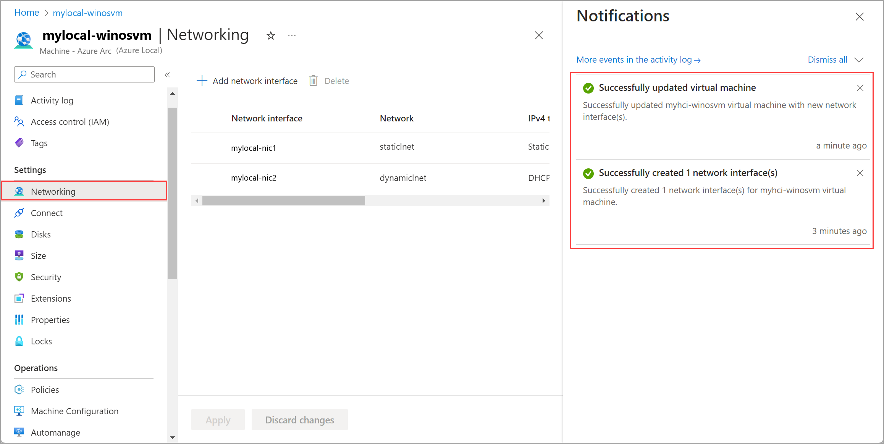Image resolution: width=884 pixels, height=444 pixels.
Task: Click the Locks icon under Settings
Action: (x=19, y=341)
